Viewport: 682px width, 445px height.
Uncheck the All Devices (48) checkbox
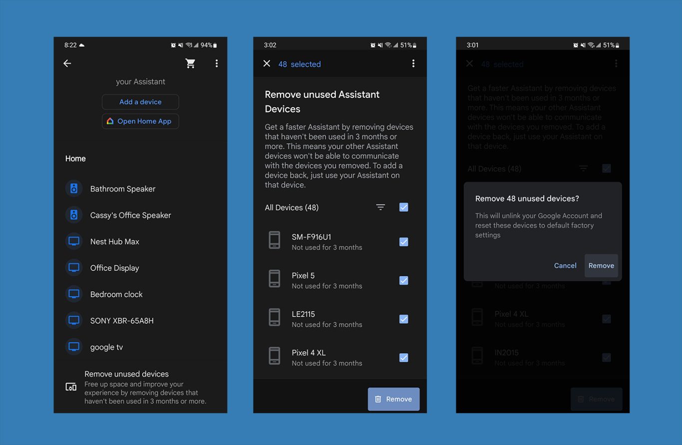(404, 208)
